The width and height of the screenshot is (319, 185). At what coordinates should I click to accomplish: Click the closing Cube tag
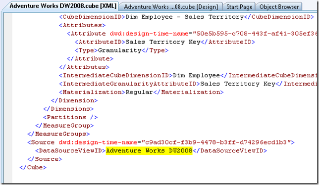pos(33,167)
